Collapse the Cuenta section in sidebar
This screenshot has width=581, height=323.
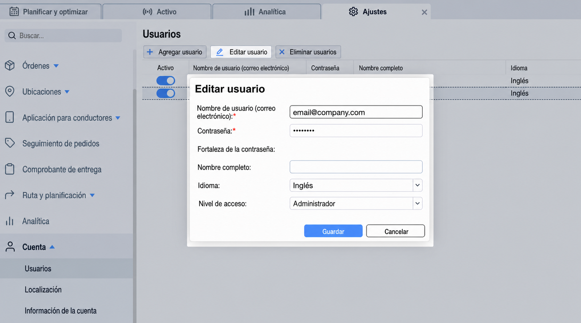click(x=52, y=247)
